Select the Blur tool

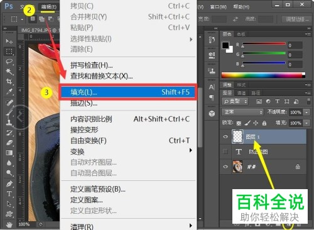click(x=9, y=163)
